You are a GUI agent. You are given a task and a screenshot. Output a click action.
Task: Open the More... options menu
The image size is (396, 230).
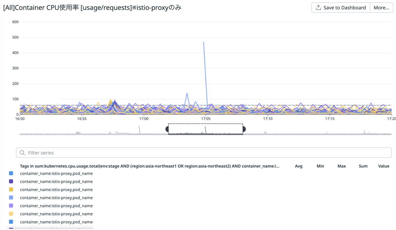tap(381, 8)
